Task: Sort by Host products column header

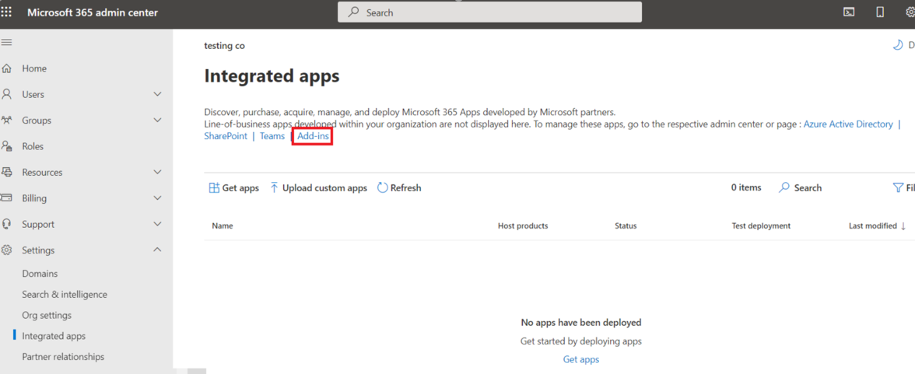Action: point(523,225)
